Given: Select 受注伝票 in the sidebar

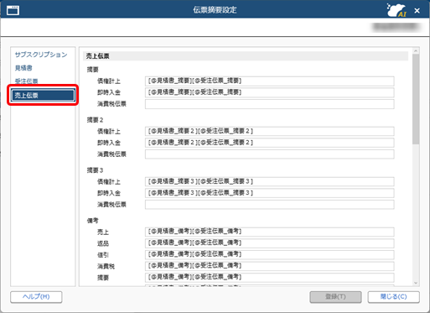Looking at the screenshot, I should [x=26, y=81].
